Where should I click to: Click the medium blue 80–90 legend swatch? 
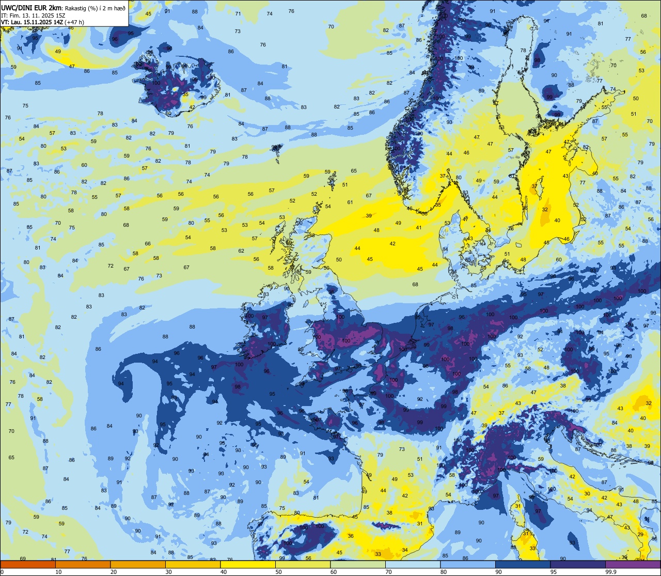(468, 564)
